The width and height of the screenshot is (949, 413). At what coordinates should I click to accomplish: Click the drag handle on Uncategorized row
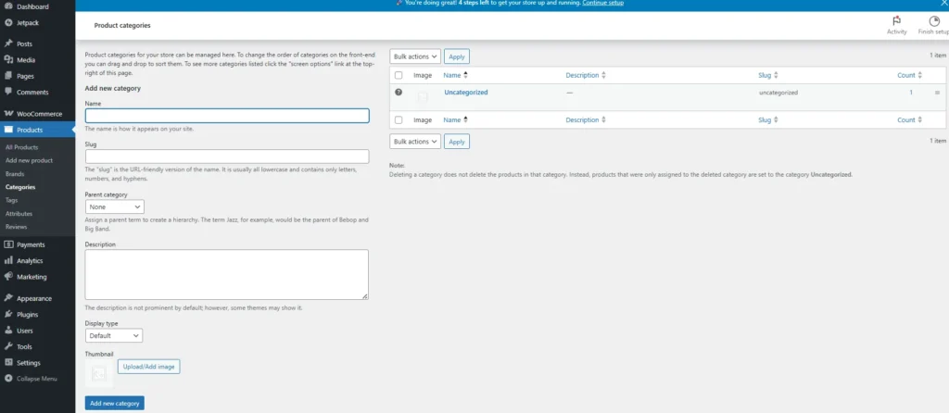[937, 93]
